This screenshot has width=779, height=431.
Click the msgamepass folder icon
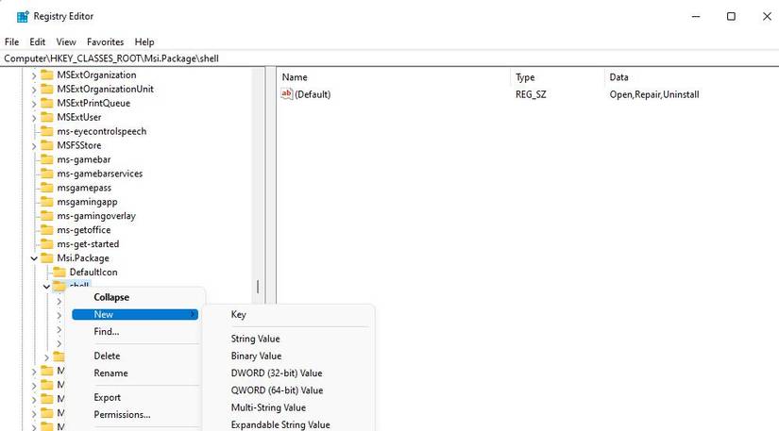pyautogui.click(x=46, y=188)
